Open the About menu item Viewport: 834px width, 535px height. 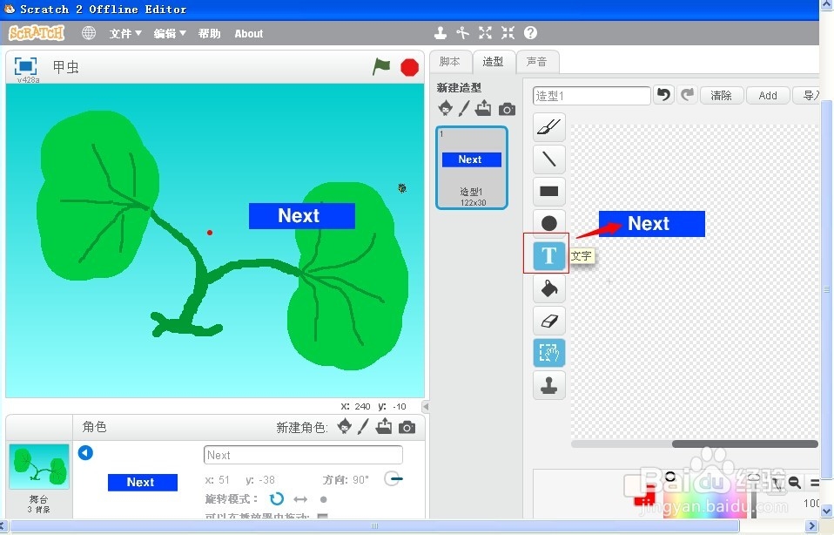tap(249, 33)
